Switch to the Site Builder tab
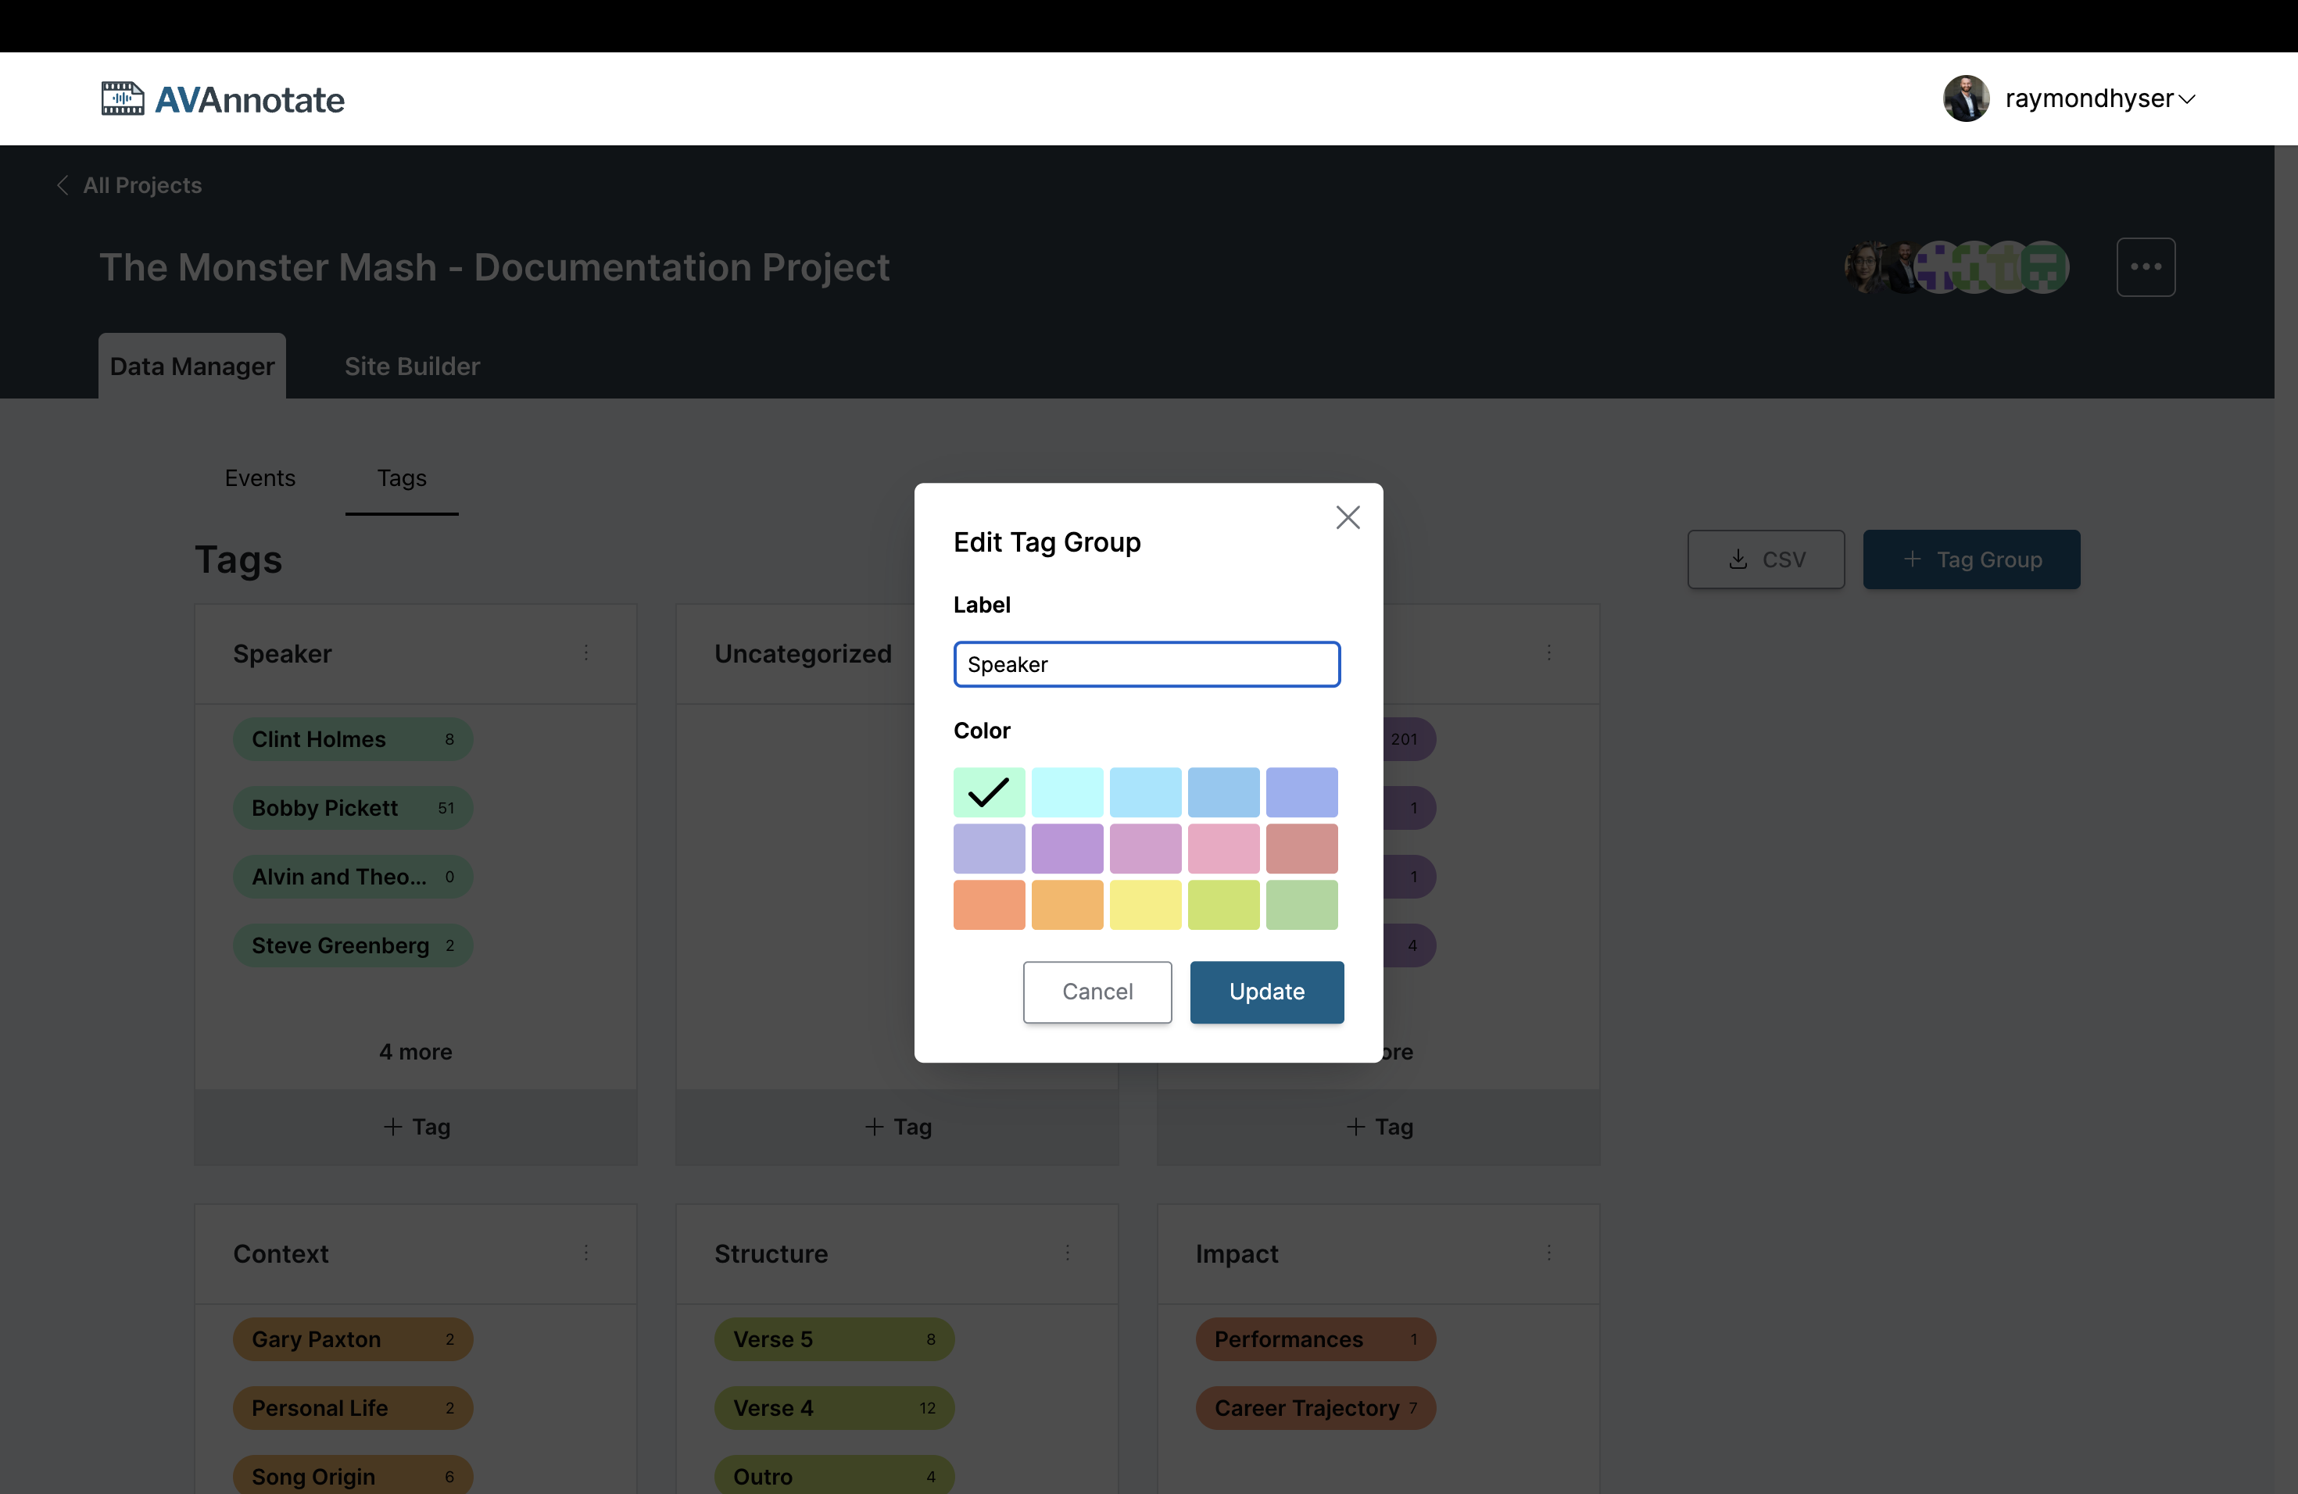2298x1494 pixels. (x=412, y=366)
